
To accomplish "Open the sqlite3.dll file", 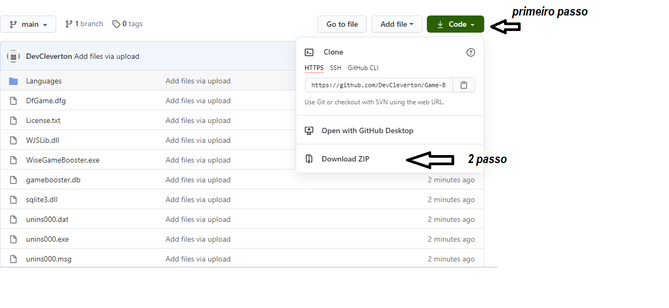I will click(42, 199).
